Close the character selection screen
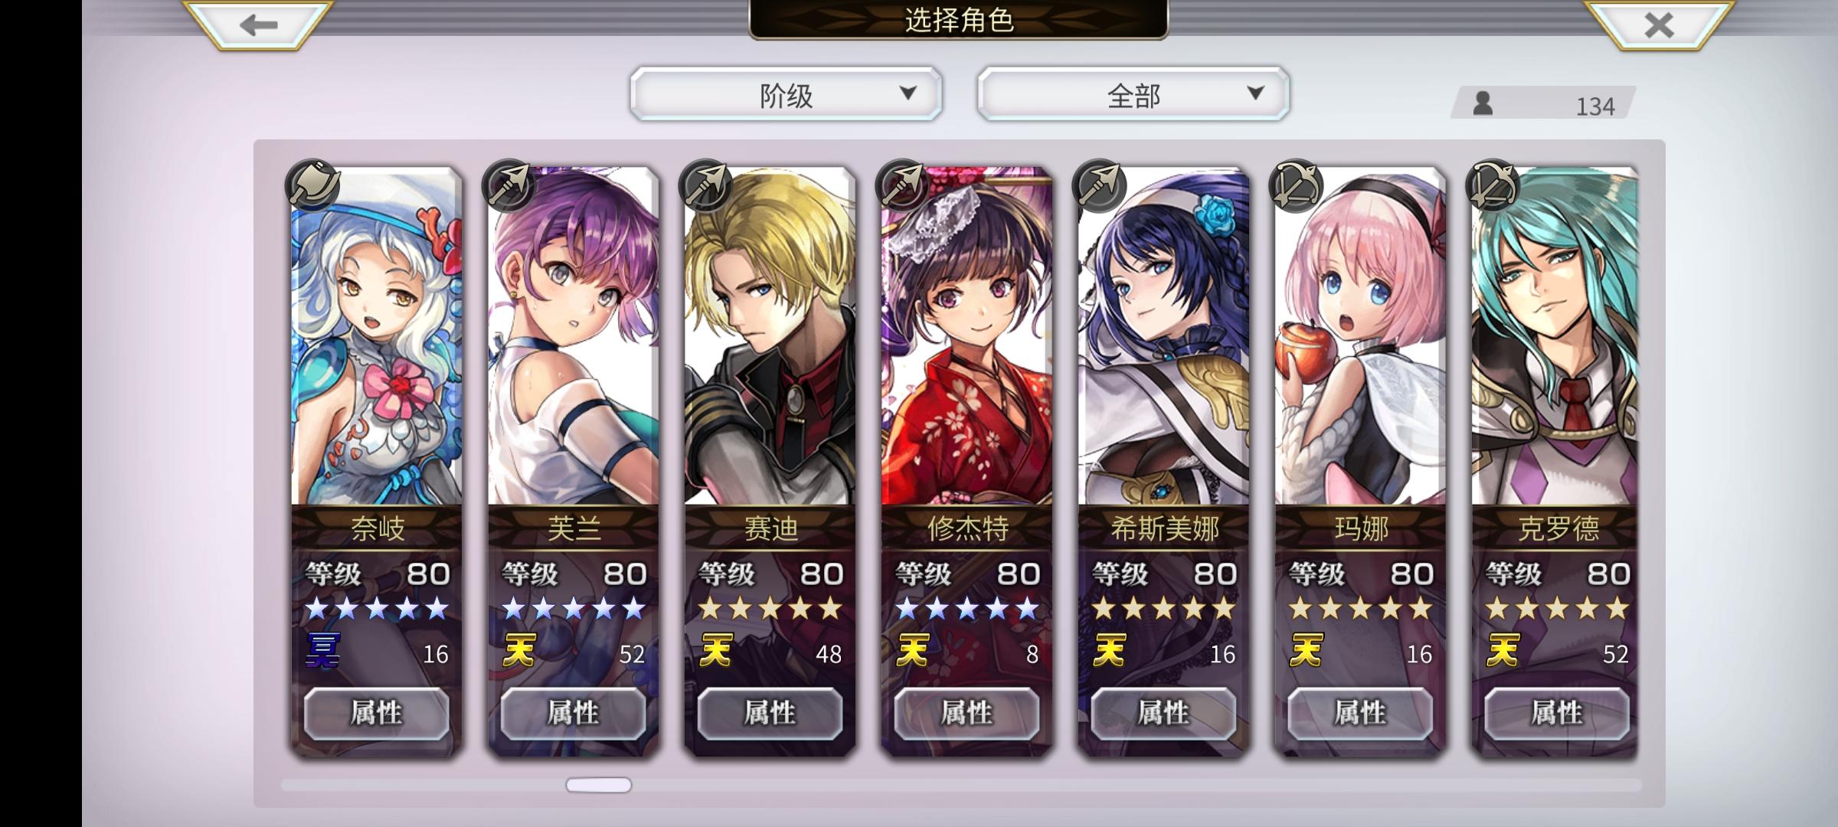This screenshot has height=827, width=1838. tap(1659, 25)
